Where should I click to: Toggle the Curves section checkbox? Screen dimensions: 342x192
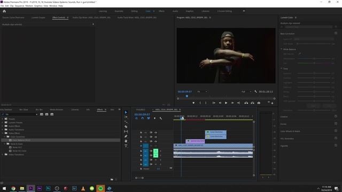pos(336,124)
